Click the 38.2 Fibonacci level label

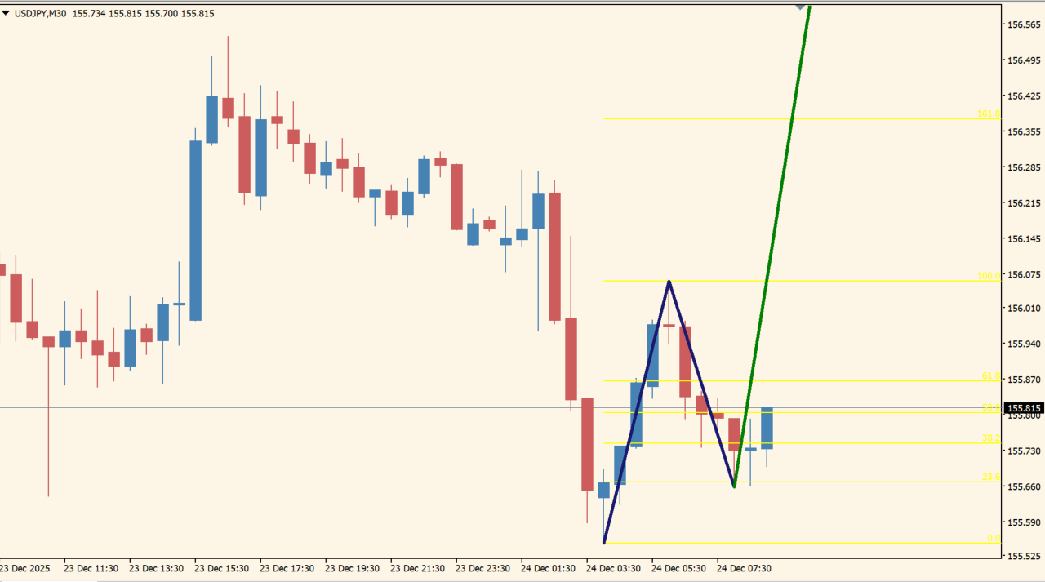990,438
